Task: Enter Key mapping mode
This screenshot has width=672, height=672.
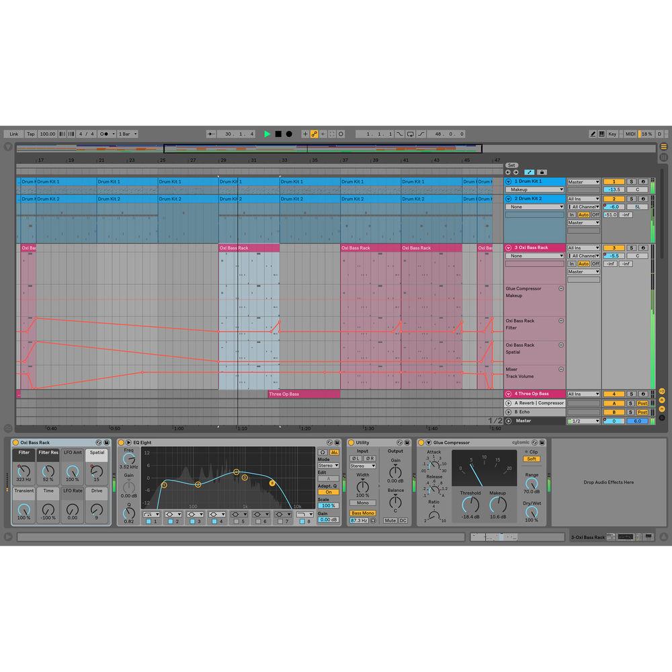Action: coord(614,134)
